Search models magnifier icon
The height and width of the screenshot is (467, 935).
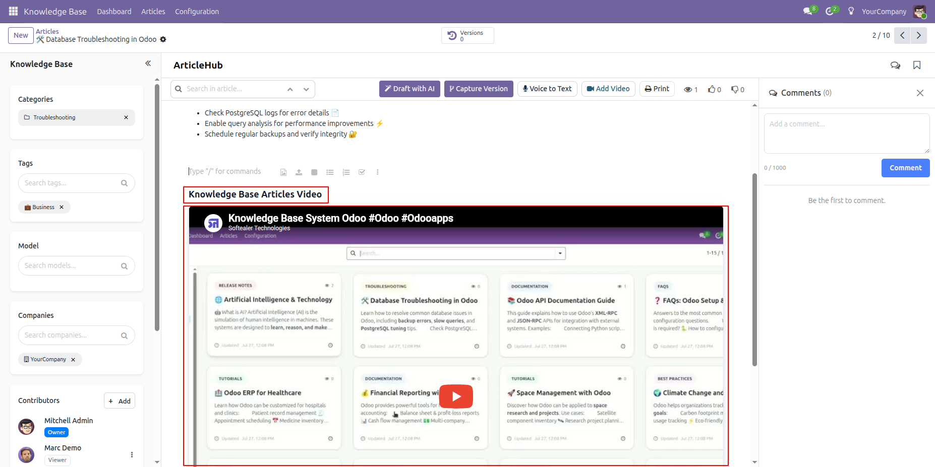tap(124, 266)
